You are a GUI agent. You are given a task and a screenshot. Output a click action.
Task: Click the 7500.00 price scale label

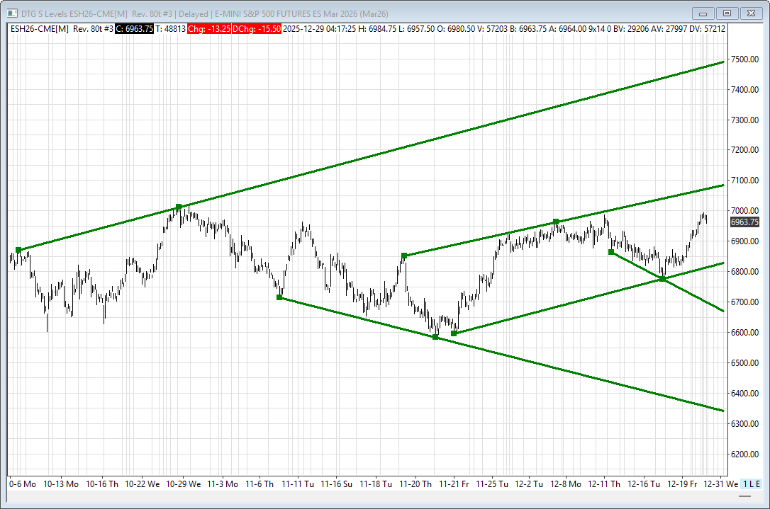744,59
